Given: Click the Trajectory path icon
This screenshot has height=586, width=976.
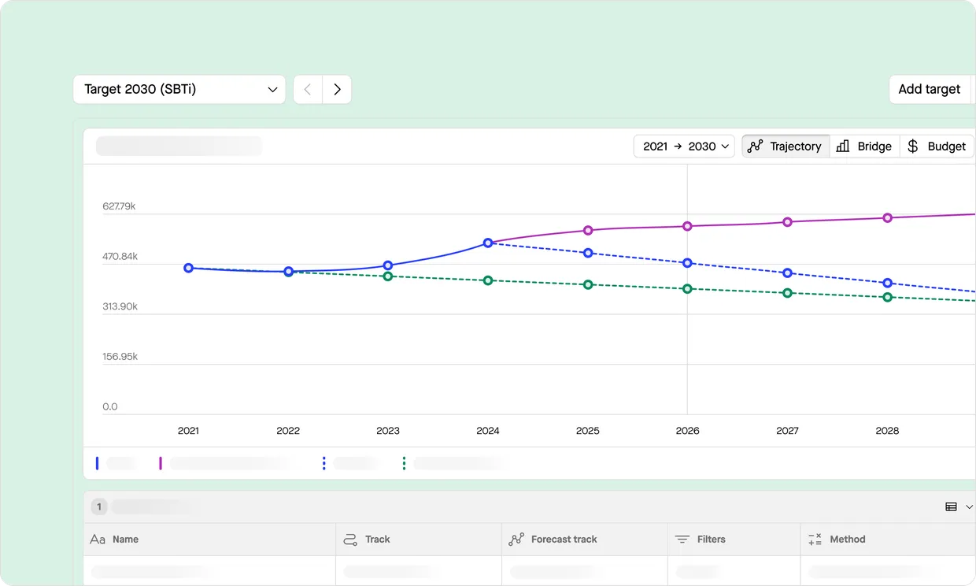Looking at the screenshot, I should point(754,146).
